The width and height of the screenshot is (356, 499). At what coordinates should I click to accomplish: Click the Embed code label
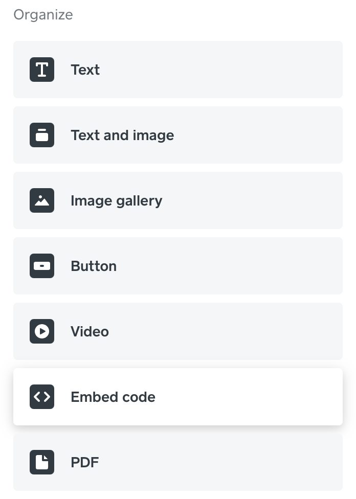tap(113, 397)
